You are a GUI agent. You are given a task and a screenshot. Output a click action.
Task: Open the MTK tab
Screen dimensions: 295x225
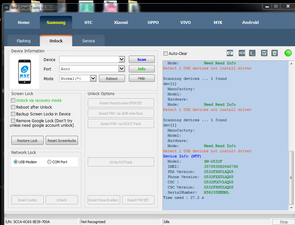click(218, 23)
